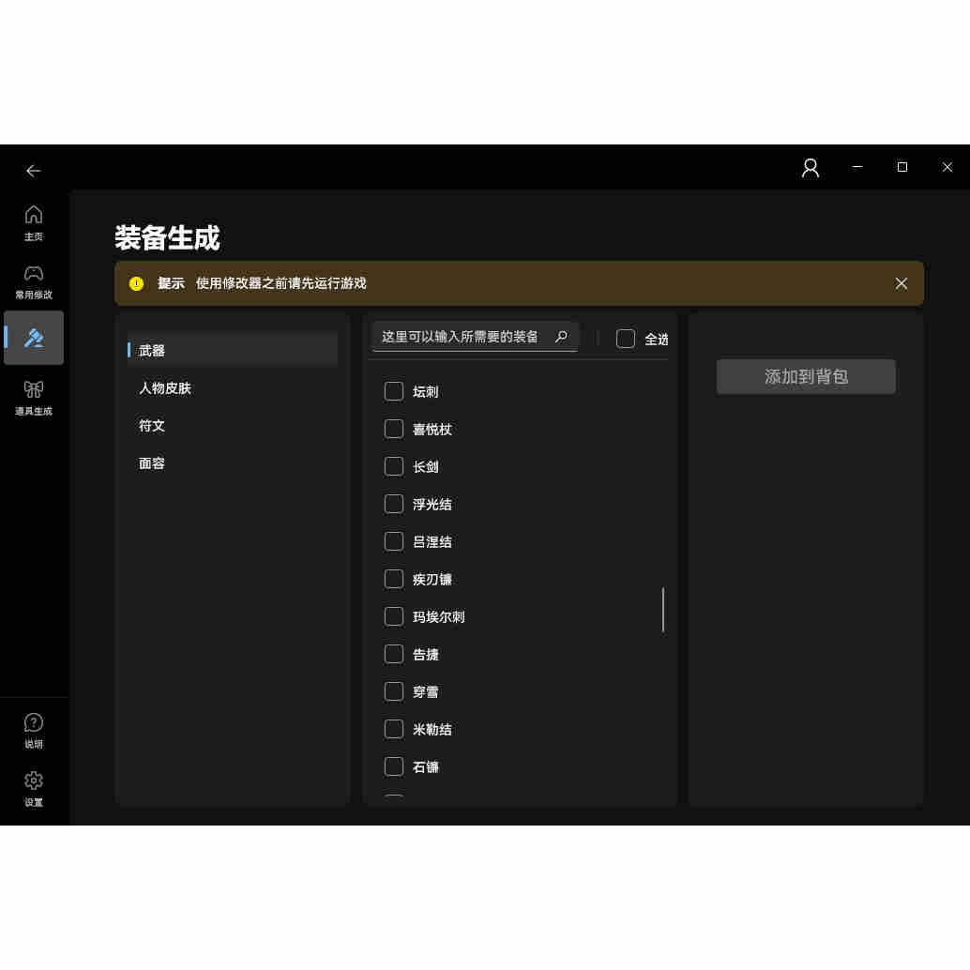Select the 面容 category

[232, 463]
